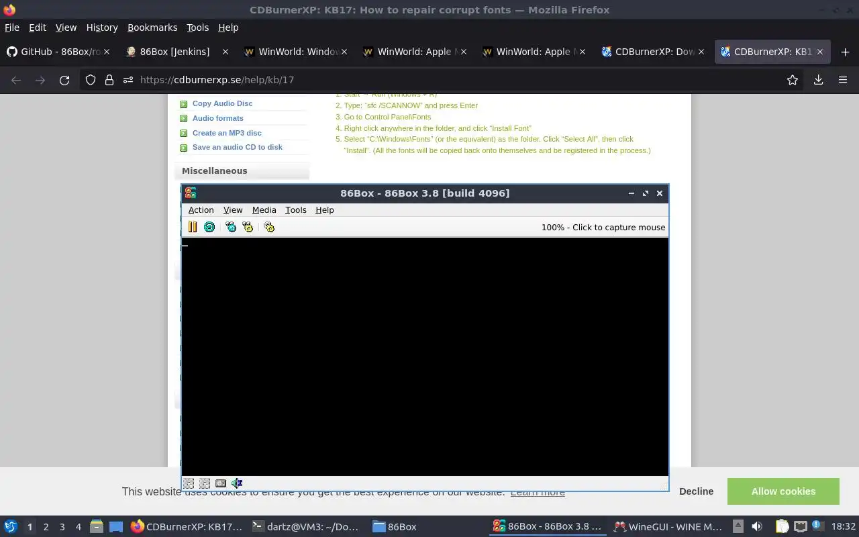
Task: Switch to 86Box Jenkins tab
Action: point(178,52)
